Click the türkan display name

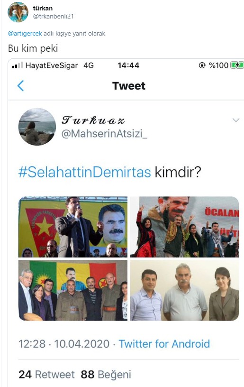coord(43,8)
